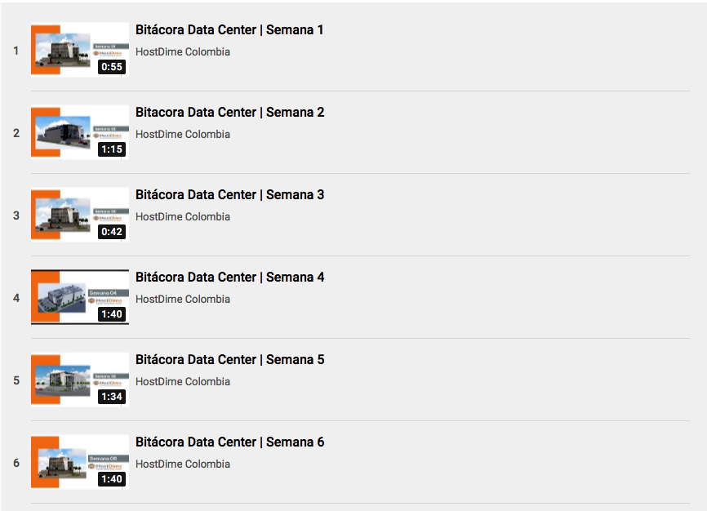Click title 'Bitácora Data Center | Semana 1'

tap(229, 29)
